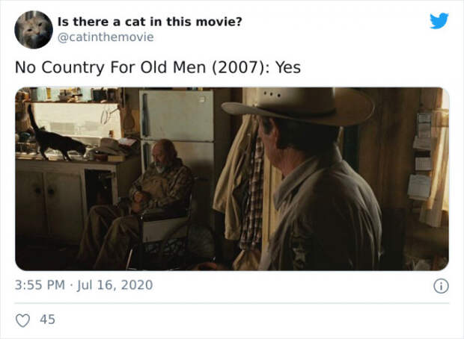Image resolution: width=464 pixels, height=339 pixels.
Task: Click the black cat on the counter
Action: pyautogui.click(x=56, y=137)
